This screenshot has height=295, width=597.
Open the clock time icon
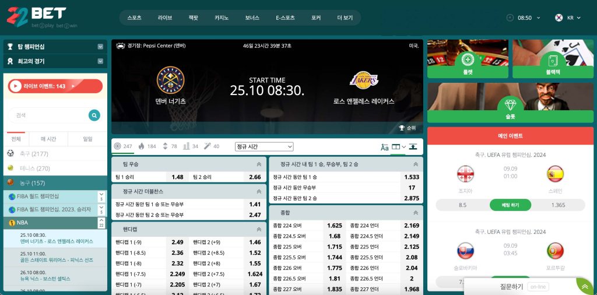point(510,17)
